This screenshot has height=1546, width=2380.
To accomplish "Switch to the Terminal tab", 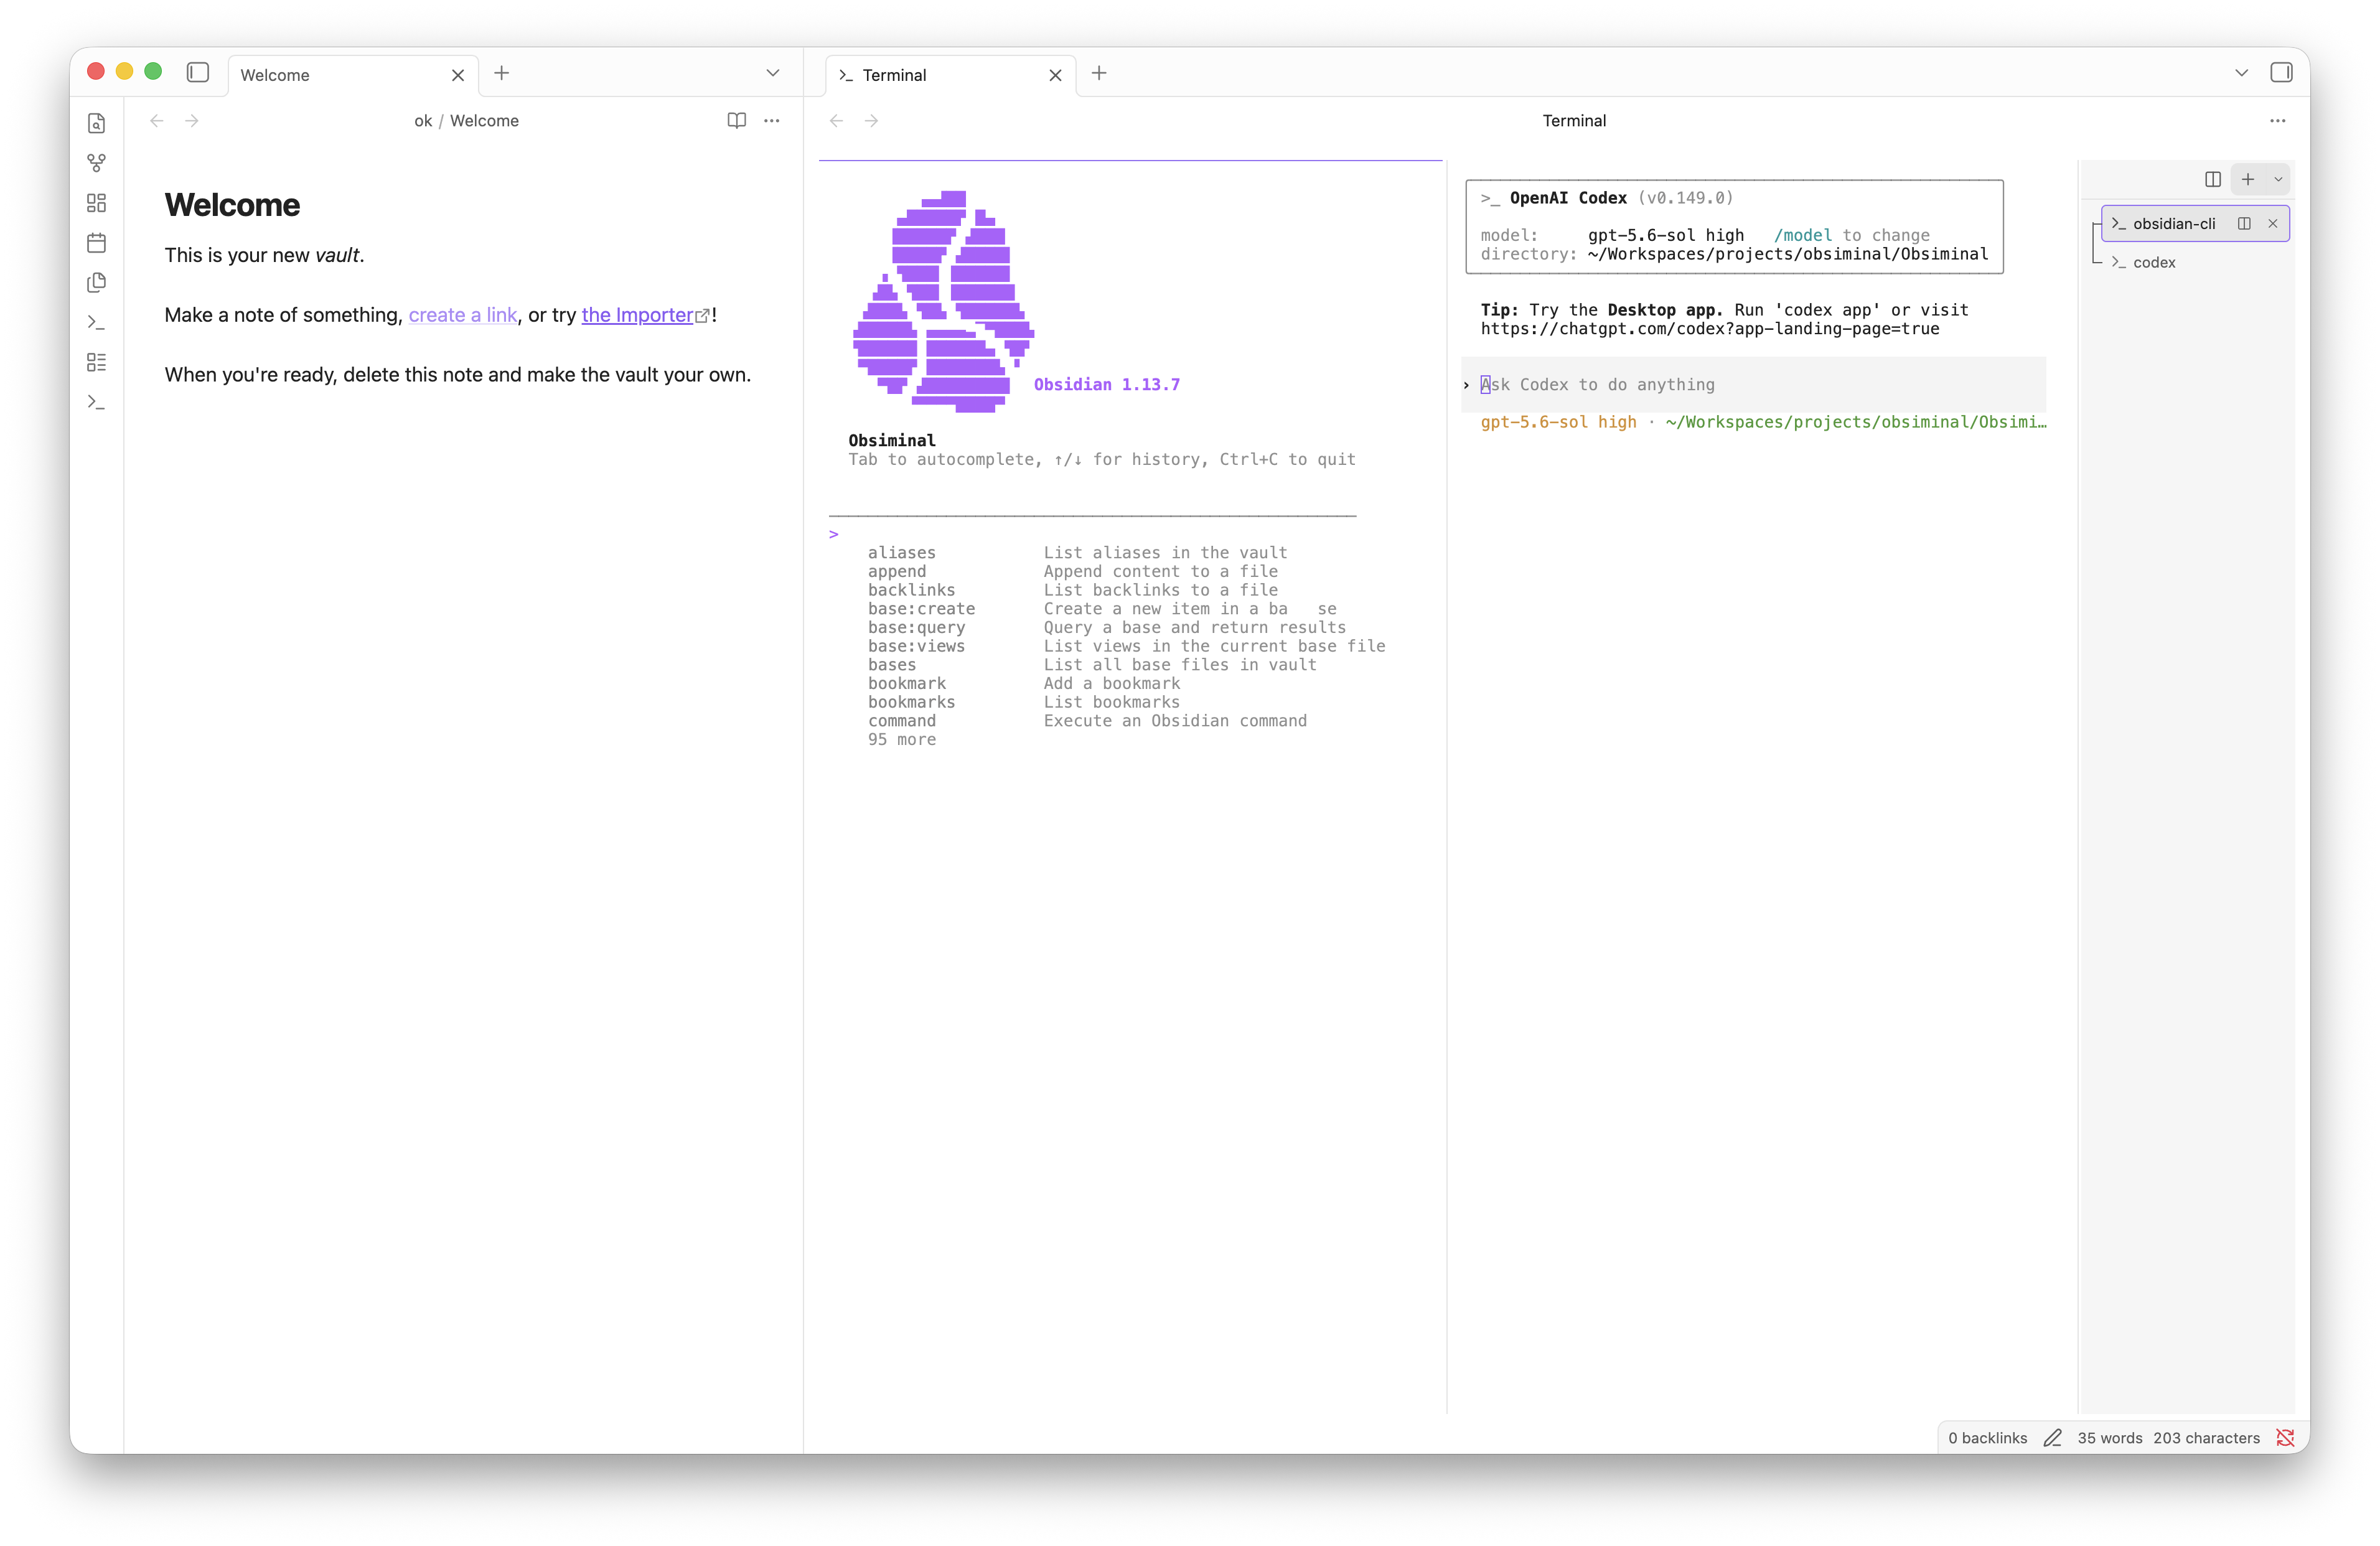I will 950,75.
